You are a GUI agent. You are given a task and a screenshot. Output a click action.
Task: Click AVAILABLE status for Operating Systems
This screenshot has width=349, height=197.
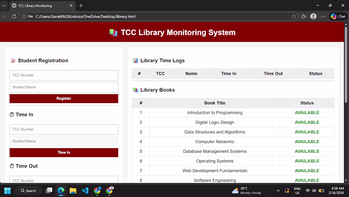[x=307, y=161]
